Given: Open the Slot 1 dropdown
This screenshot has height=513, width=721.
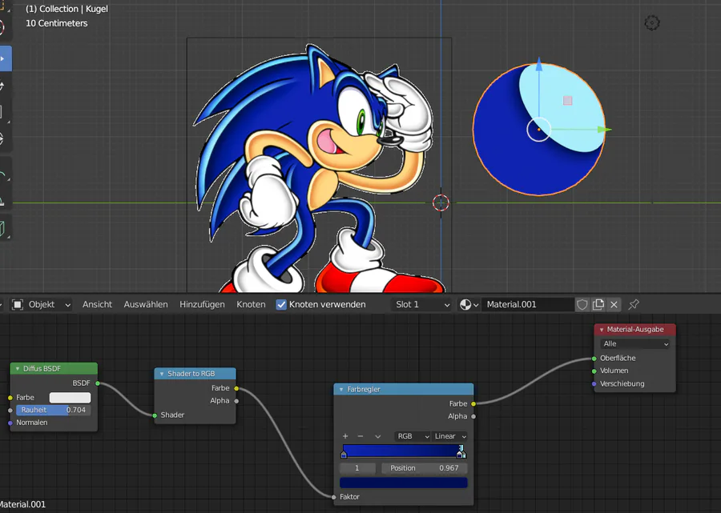Looking at the screenshot, I should coord(422,304).
